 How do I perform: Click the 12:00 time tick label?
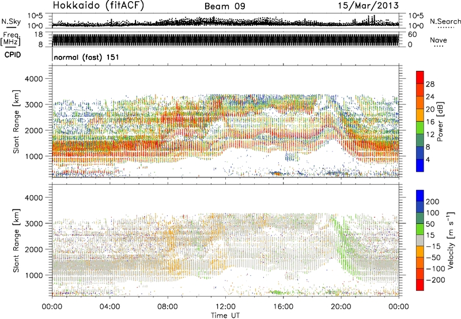pyautogui.click(x=225, y=307)
